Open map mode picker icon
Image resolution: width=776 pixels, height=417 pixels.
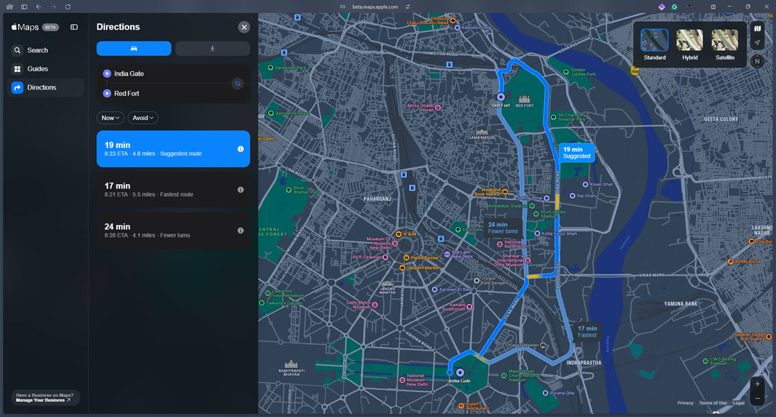(757, 28)
